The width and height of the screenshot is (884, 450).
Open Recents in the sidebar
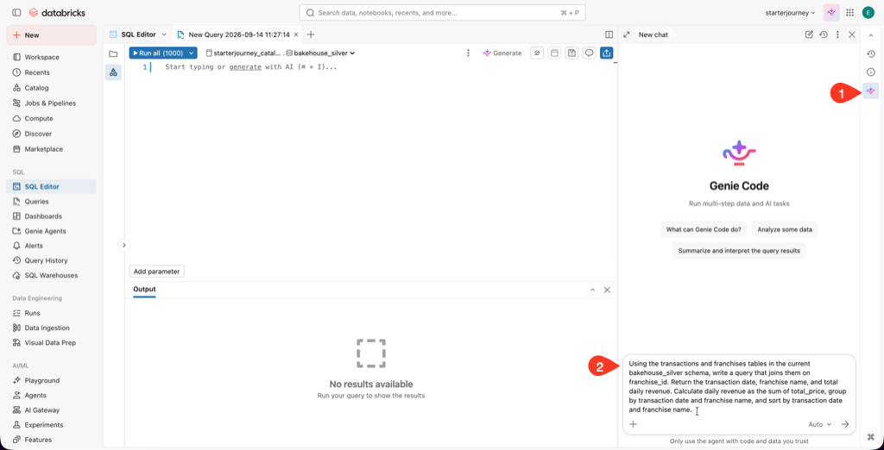point(51,72)
